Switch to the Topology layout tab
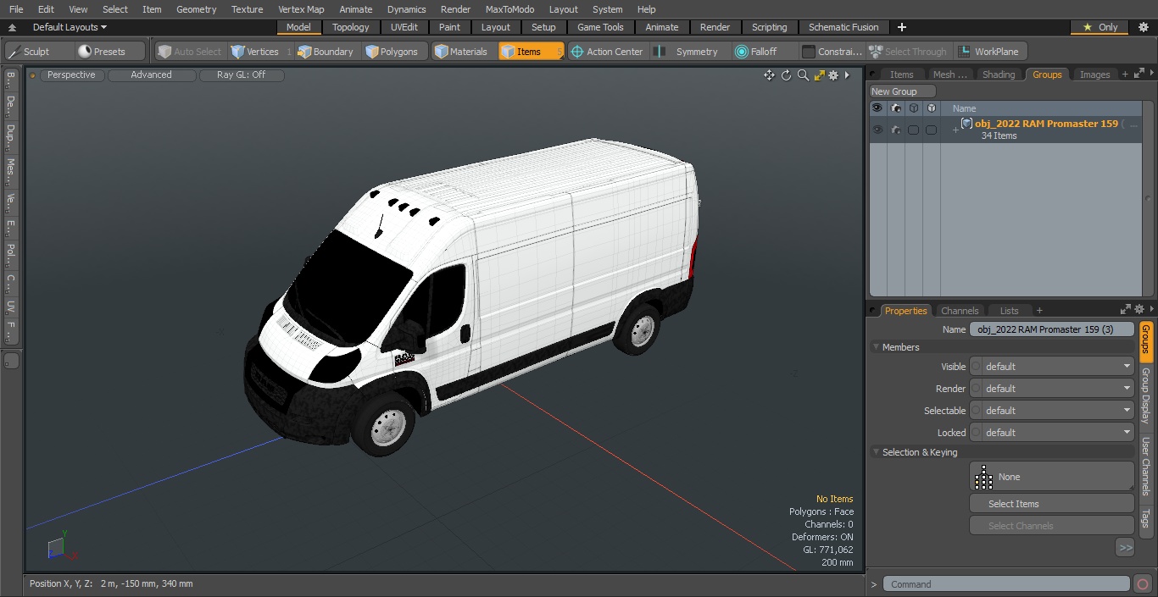Viewport: 1158px width, 597px height. pyautogui.click(x=350, y=27)
